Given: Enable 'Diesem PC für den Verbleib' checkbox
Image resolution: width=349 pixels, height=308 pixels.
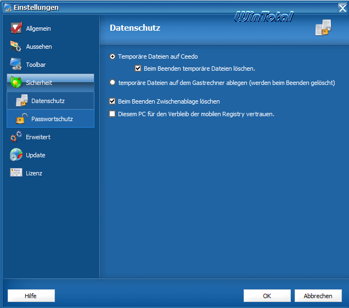Looking at the screenshot, I should (x=112, y=114).
